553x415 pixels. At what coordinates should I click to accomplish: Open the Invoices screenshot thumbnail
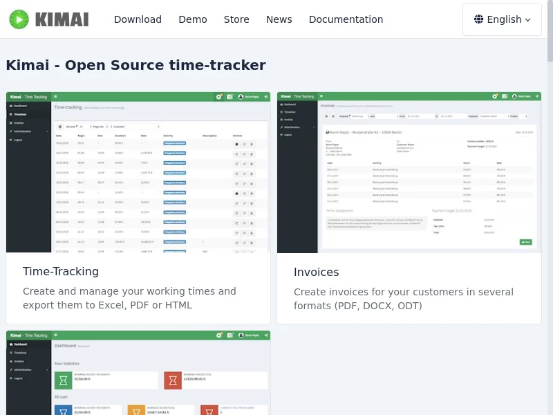[x=409, y=172]
